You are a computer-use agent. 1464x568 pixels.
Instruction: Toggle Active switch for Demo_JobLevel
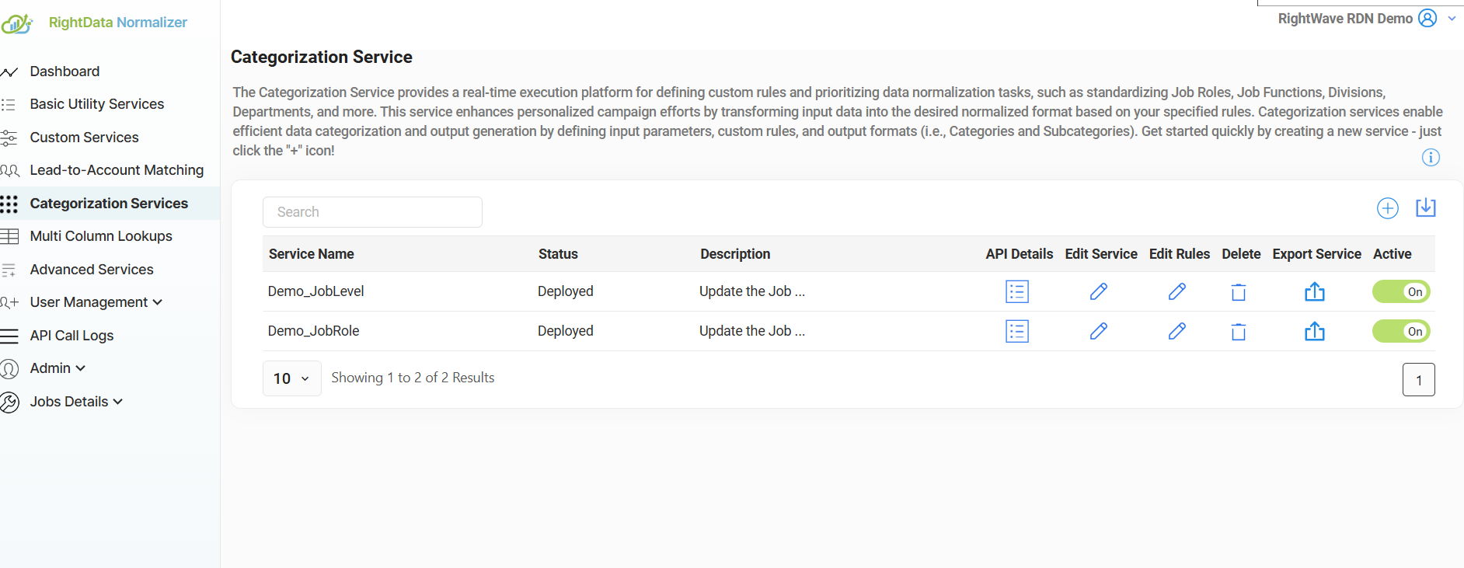(x=1401, y=291)
